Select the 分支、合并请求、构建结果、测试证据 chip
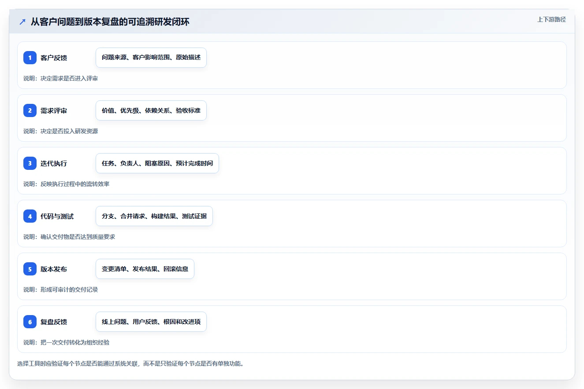Image resolution: width=584 pixels, height=389 pixels. click(x=154, y=216)
